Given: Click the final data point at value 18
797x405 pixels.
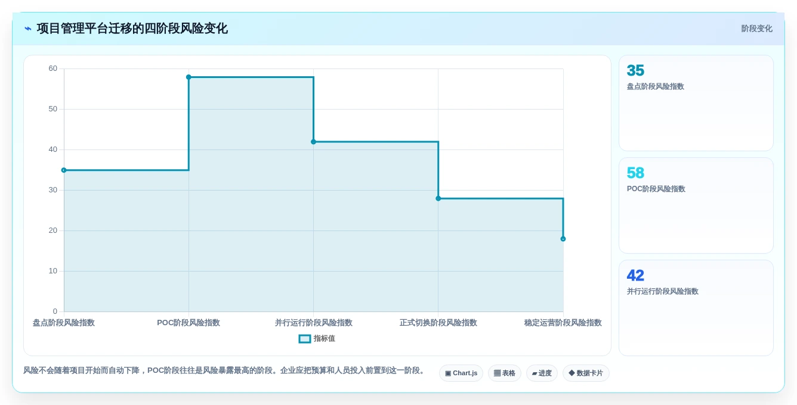Looking at the screenshot, I should (563, 239).
